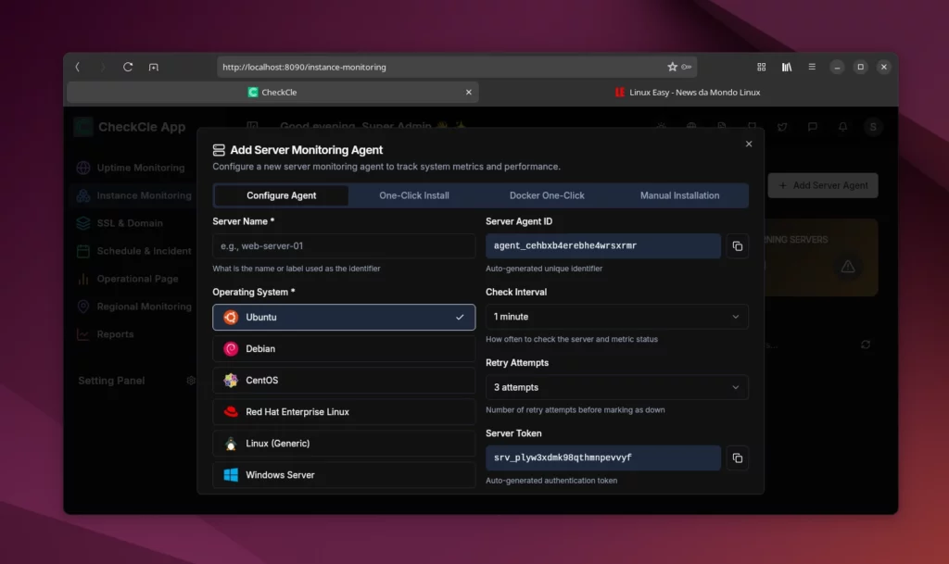The width and height of the screenshot is (949, 564).
Task: Bookmark this page with the star icon
Action: click(673, 68)
